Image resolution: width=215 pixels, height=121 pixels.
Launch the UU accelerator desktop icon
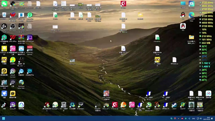tap(72, 105)
